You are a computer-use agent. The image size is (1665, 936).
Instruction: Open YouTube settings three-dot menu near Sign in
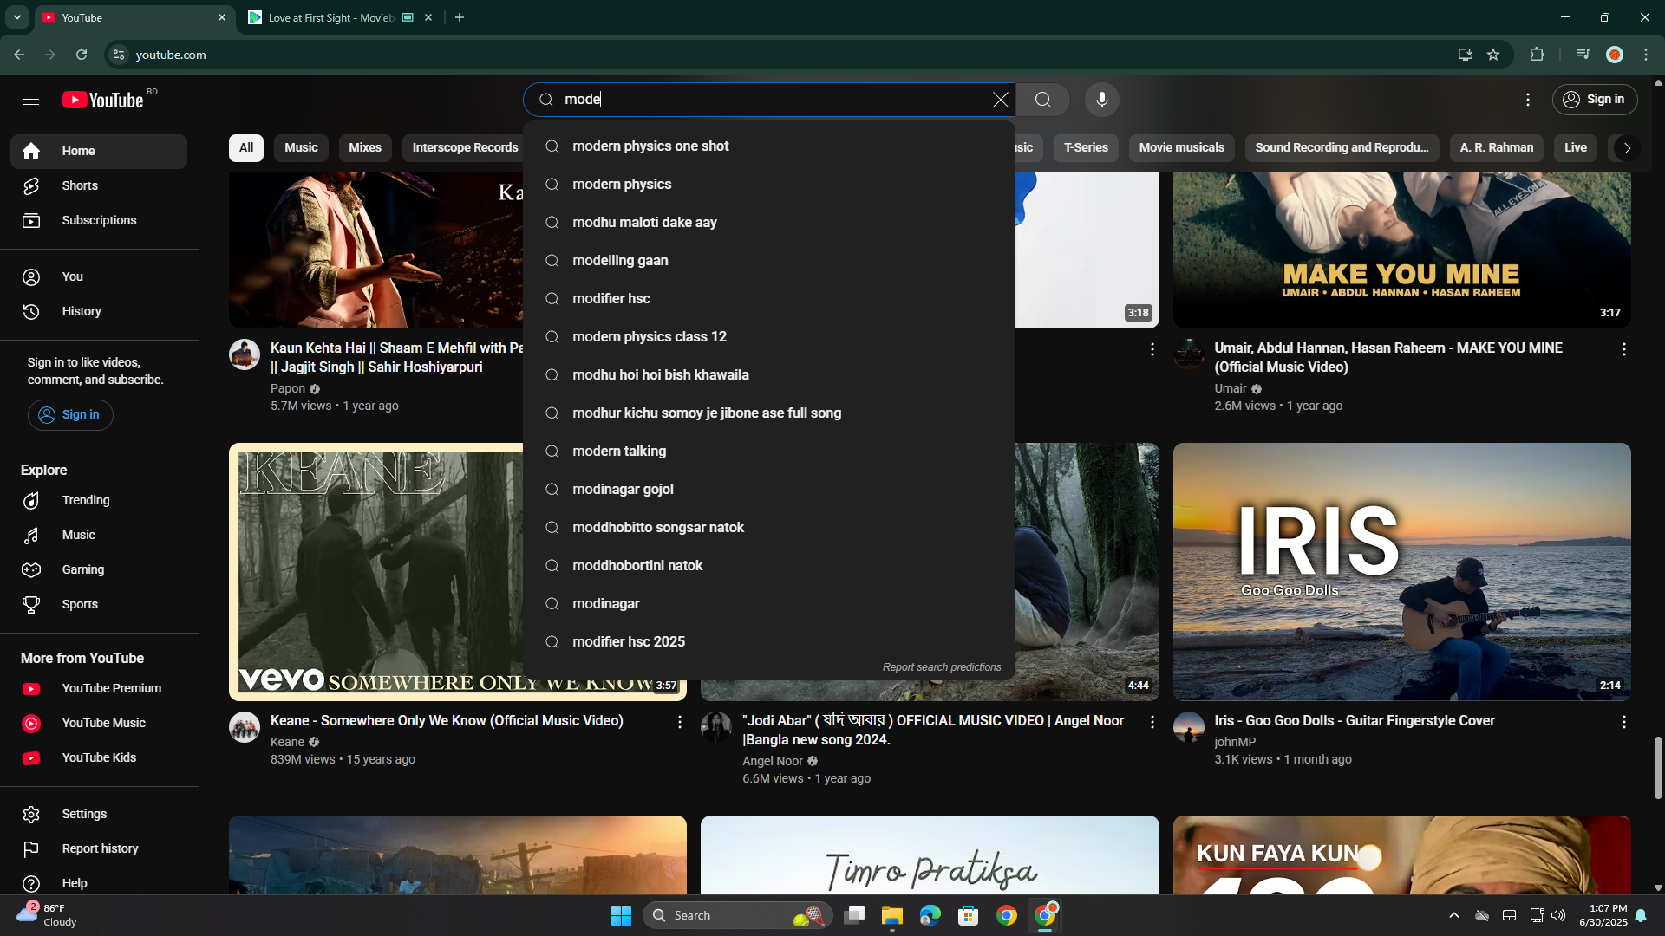[1528, 100]
